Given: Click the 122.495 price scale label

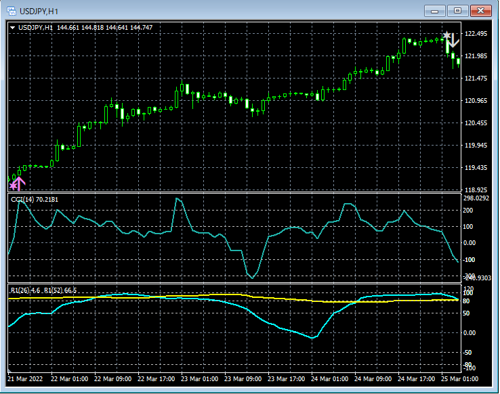Looking at the screenshot, I should 476,34.
